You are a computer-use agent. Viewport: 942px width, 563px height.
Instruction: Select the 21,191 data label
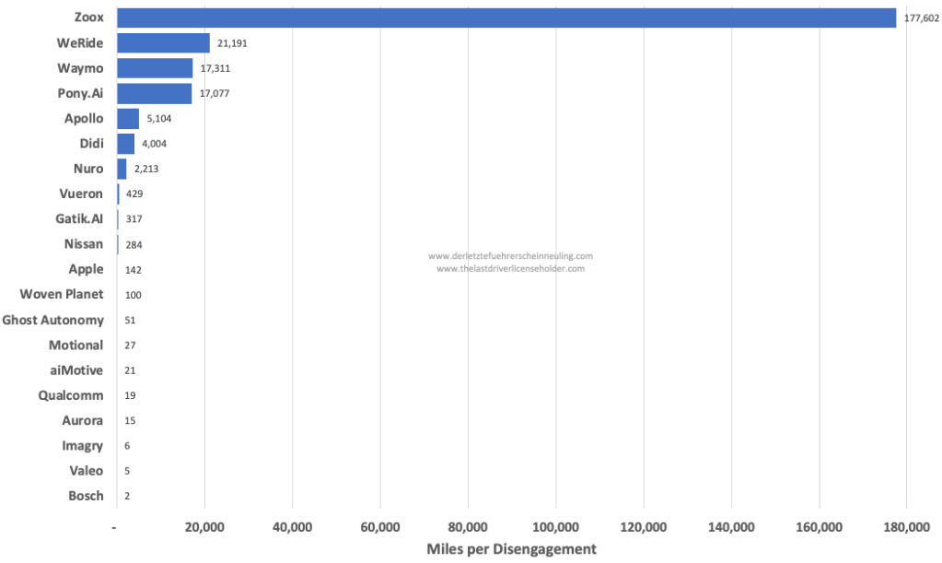[x=232, y=43]
